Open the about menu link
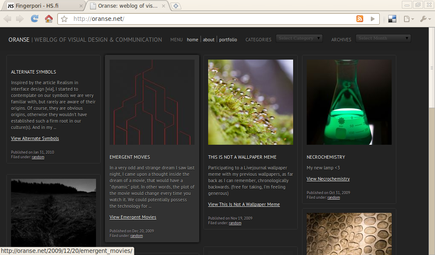435x255 pixels. click(209, 40)
